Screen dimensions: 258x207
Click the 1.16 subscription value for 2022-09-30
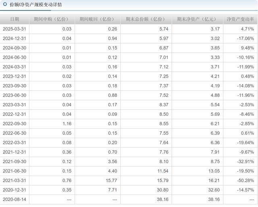point(67,124)
